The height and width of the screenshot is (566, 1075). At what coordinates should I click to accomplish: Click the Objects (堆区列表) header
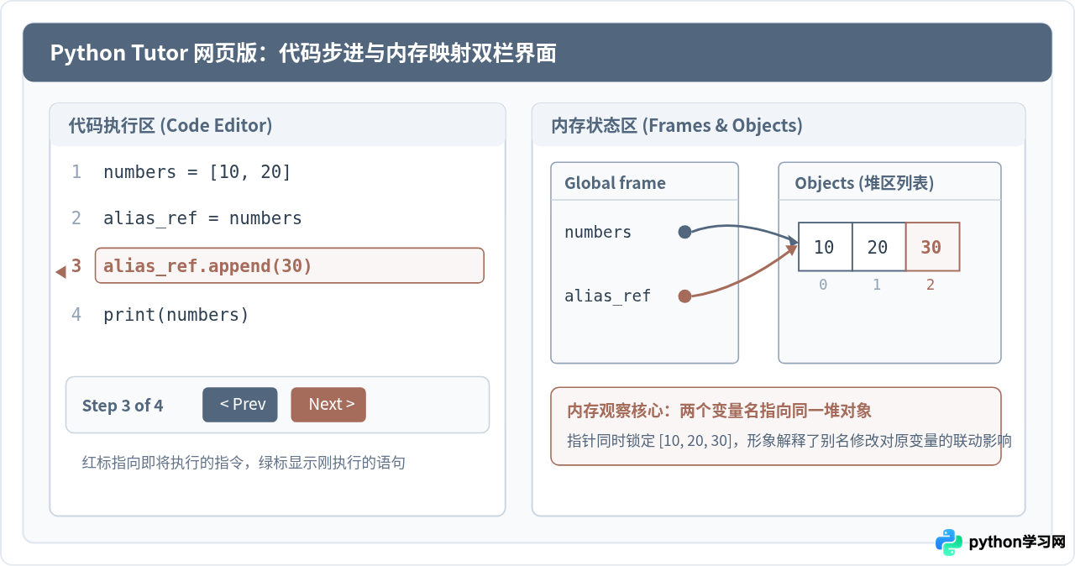point(864,183)
